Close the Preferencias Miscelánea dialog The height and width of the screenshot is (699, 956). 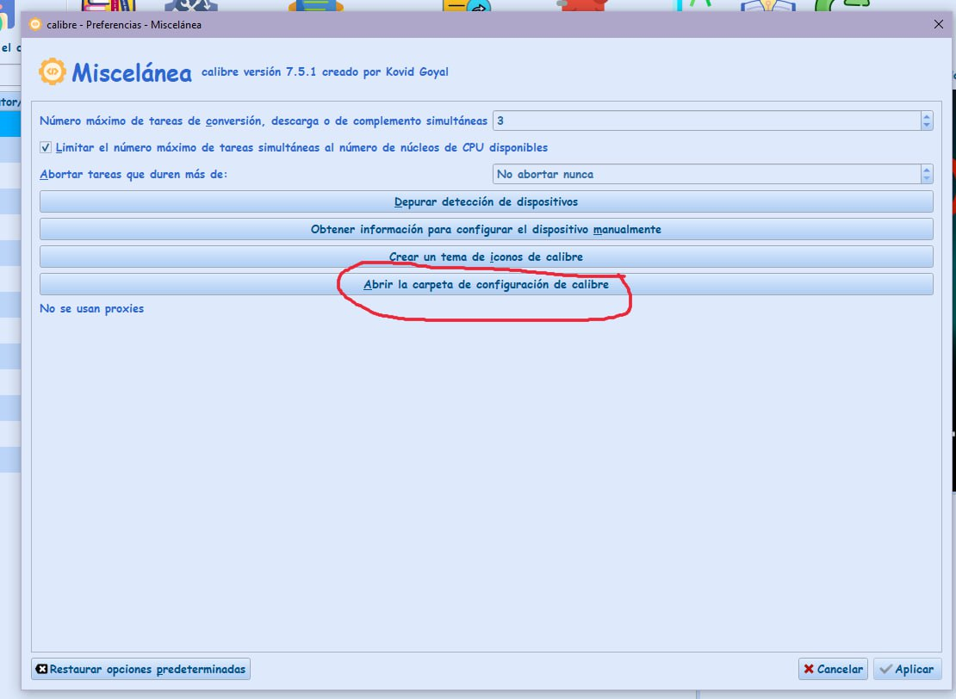[938, 24]
